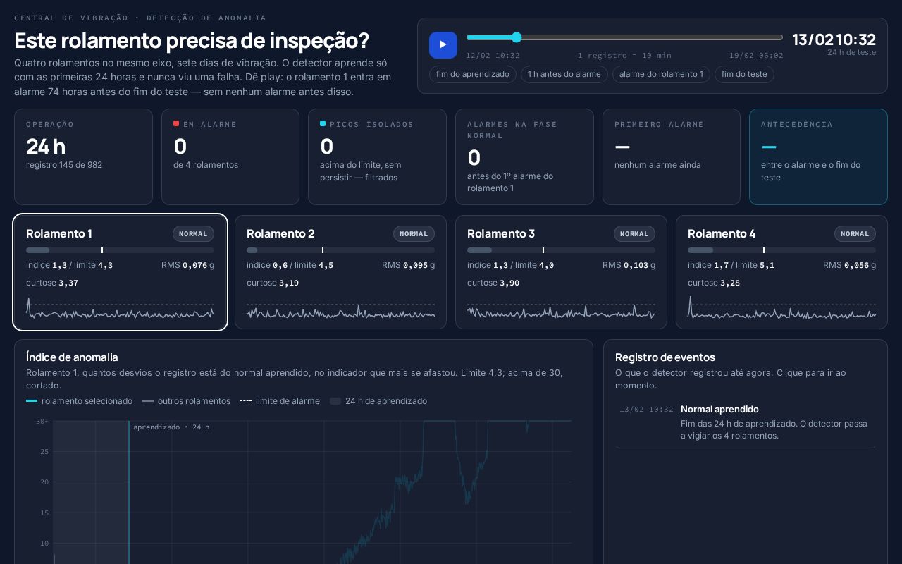902x564 pixels.
Task: Click the "limite de alarme" legend entry
Action: click(x=280, y=401)
